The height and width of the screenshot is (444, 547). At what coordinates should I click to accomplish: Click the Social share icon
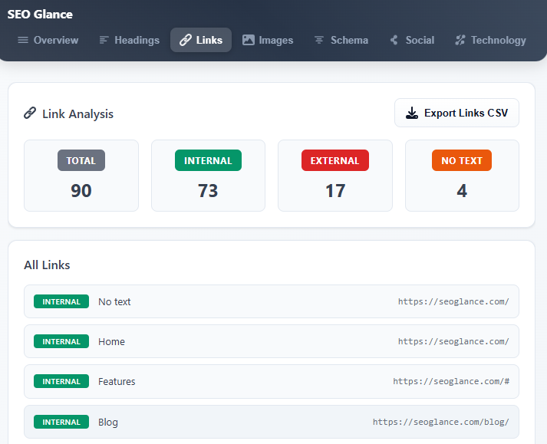(394, 40)
